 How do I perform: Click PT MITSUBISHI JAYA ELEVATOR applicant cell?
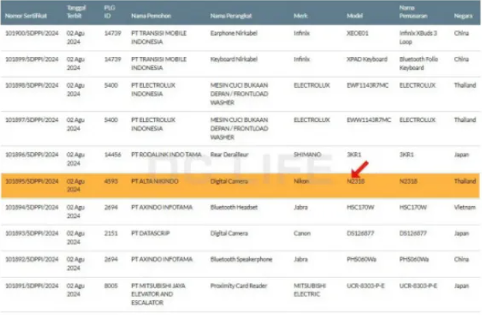tap(158, 294)
